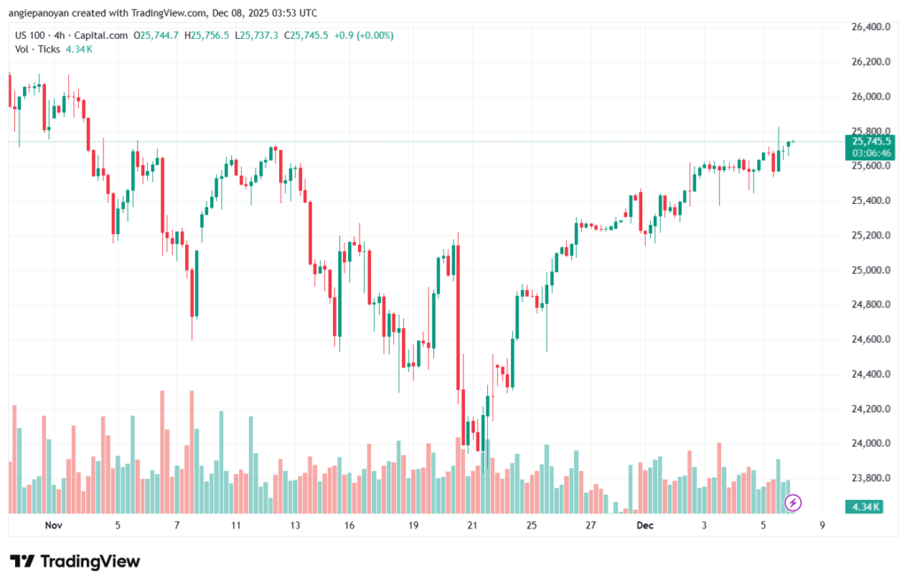
Task: Click the TradingView logo
Action: pos(74,561)
